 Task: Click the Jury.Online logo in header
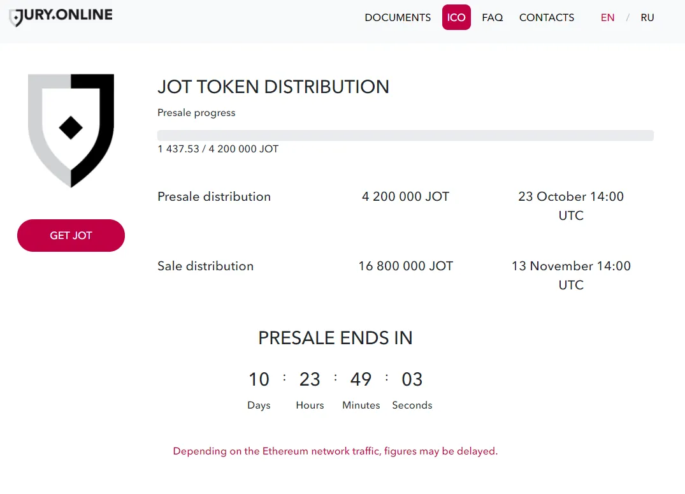click(x=61, y=17)
